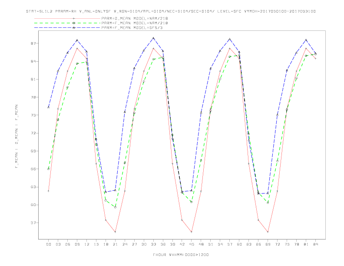
Task: Click y-axis tick label 87
Action: (33, 43)
